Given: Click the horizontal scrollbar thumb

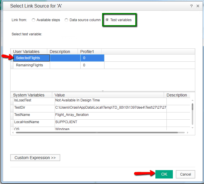Looking at the screenshot, I should [97, 132].
